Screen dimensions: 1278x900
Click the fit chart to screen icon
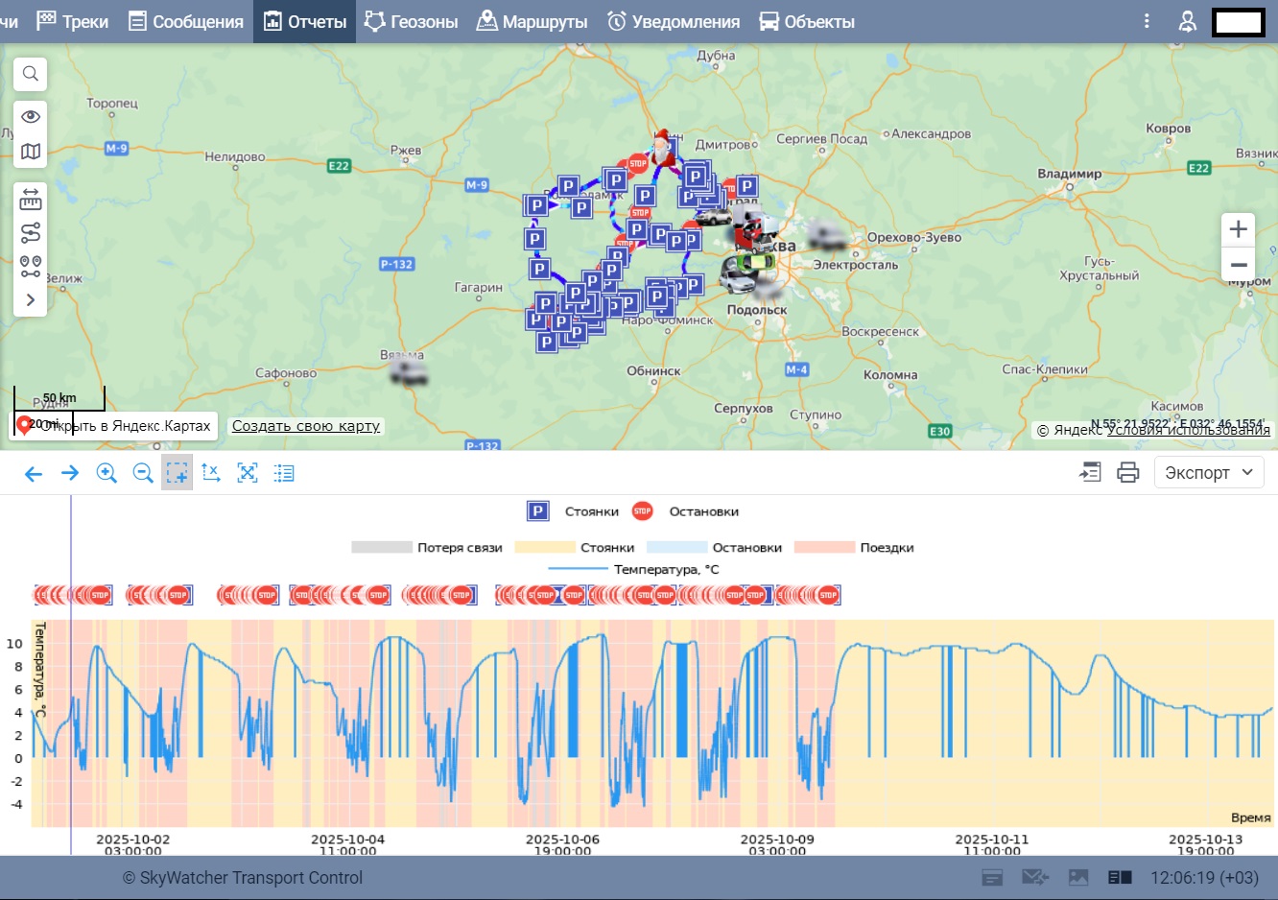point(248,473)
